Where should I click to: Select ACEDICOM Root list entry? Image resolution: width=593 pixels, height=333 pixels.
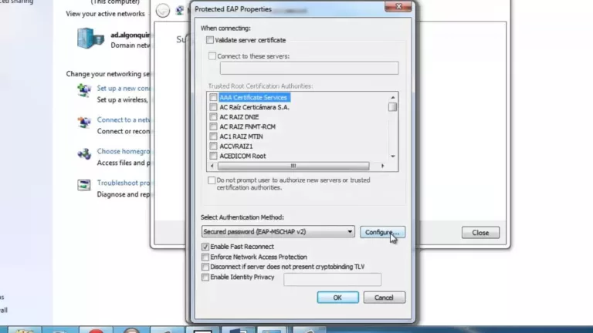tap(242, 156)
